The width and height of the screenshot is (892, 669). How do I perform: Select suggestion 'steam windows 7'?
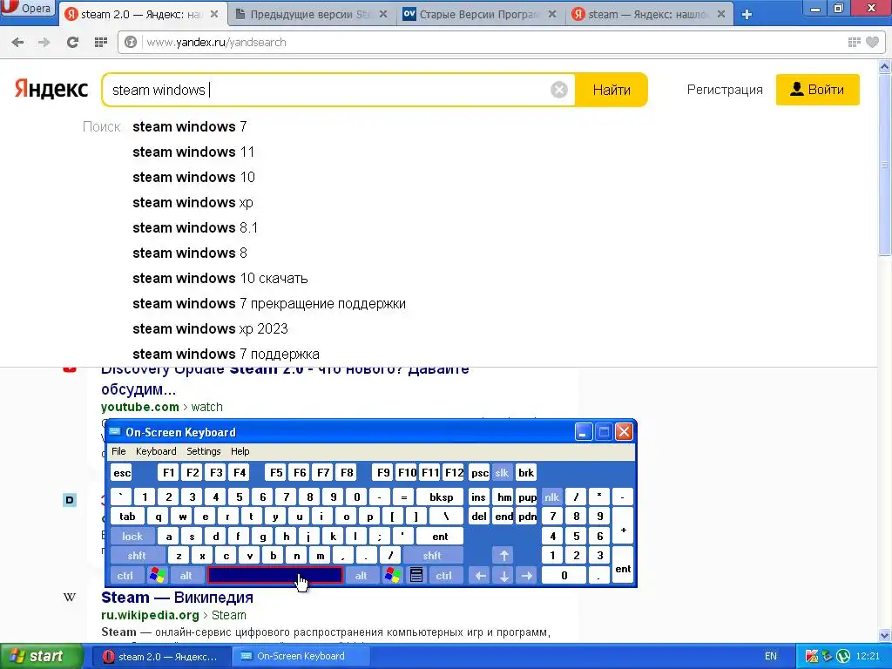[189, 126]
